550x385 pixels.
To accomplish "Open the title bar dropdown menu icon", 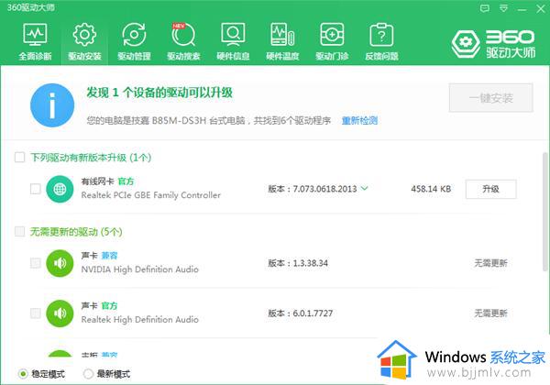I will (503, 8).
